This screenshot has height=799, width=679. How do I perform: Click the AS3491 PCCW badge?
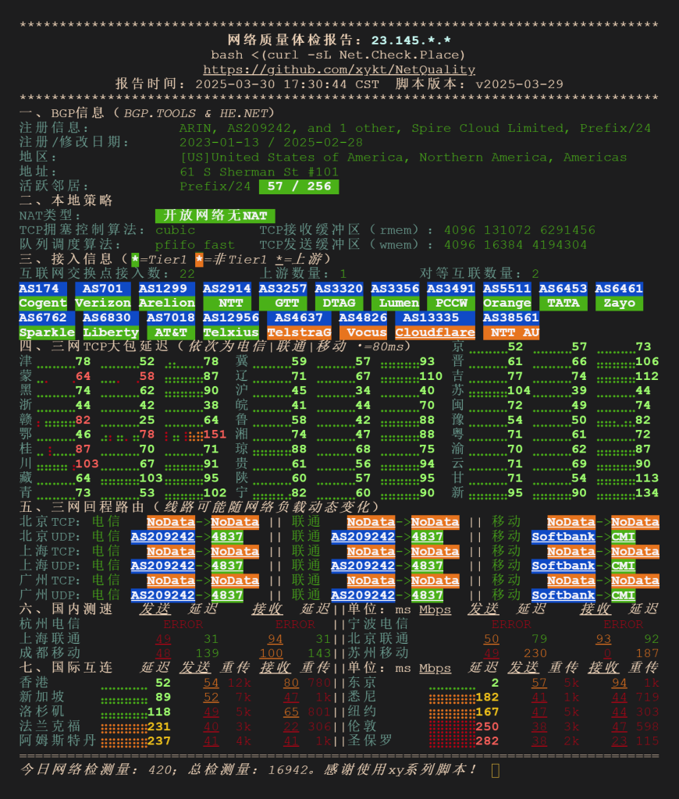coord(451,296)
